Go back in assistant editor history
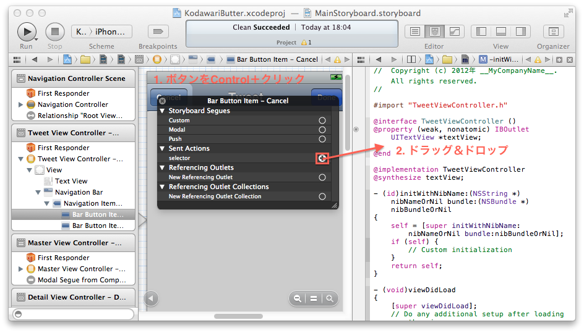 tap(379, 59)
